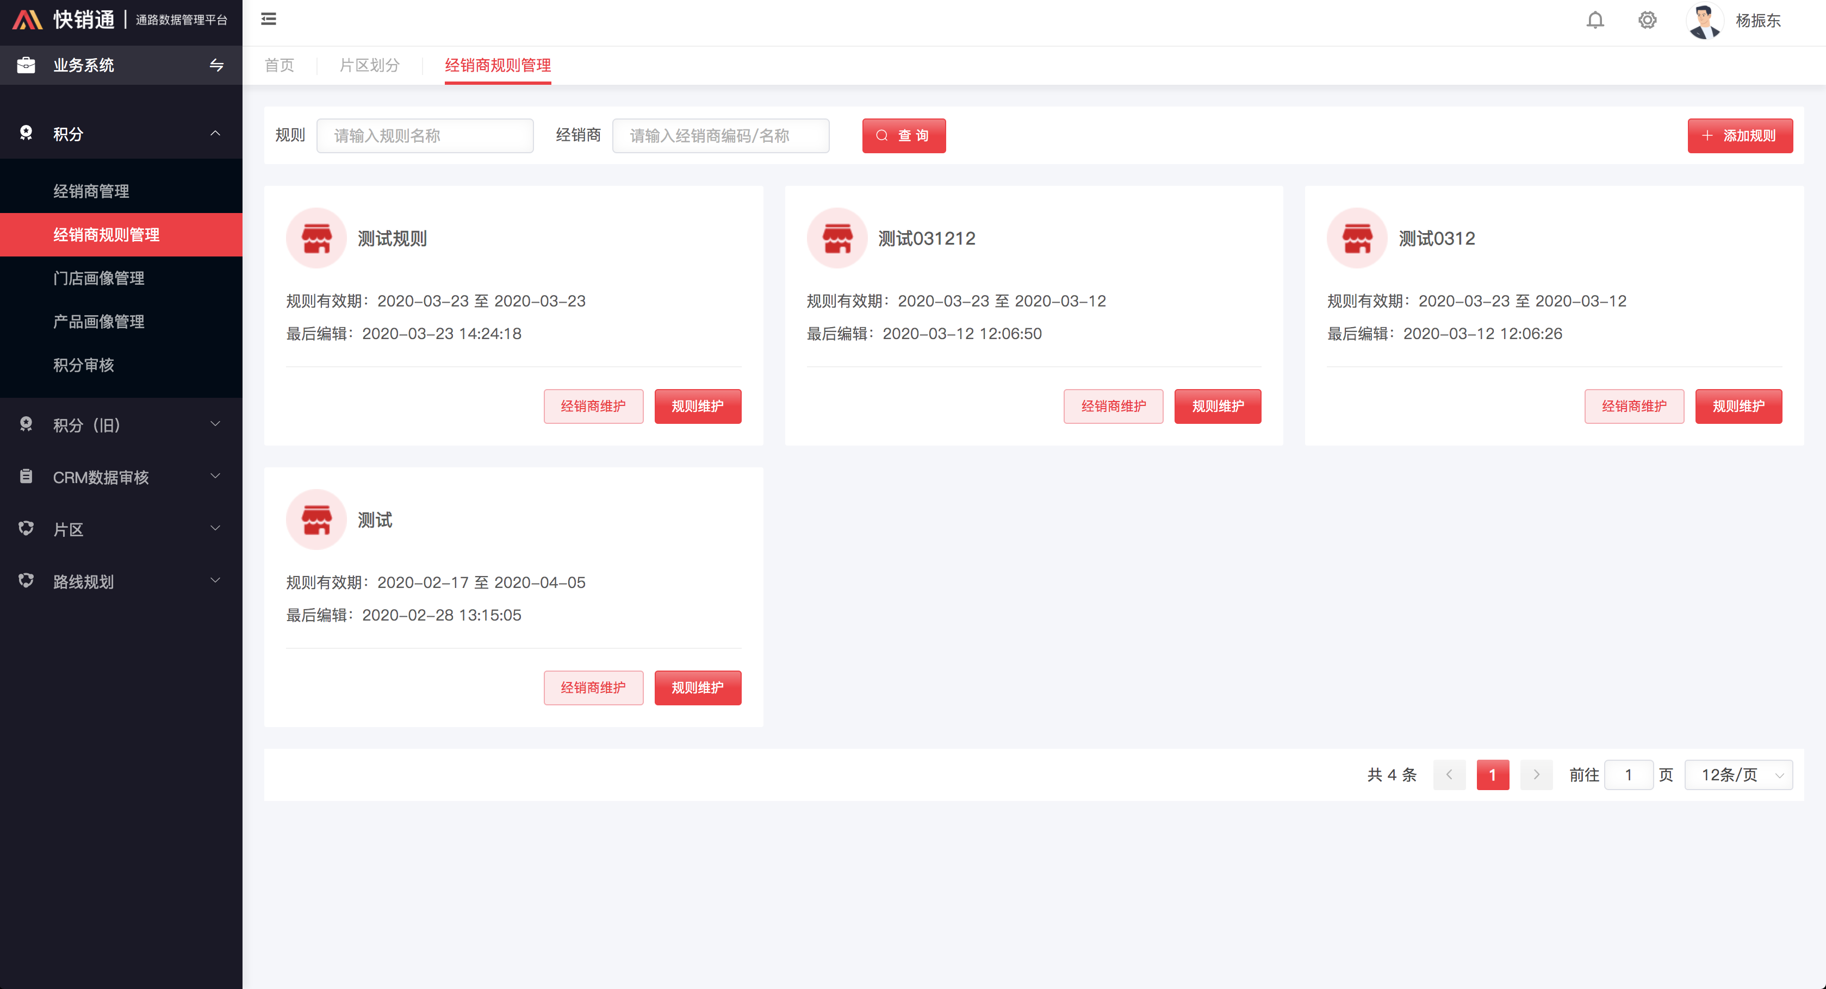Expand the 路线规划 sidebar menu
Screen dimensions: 1826x989
(215, 581)
